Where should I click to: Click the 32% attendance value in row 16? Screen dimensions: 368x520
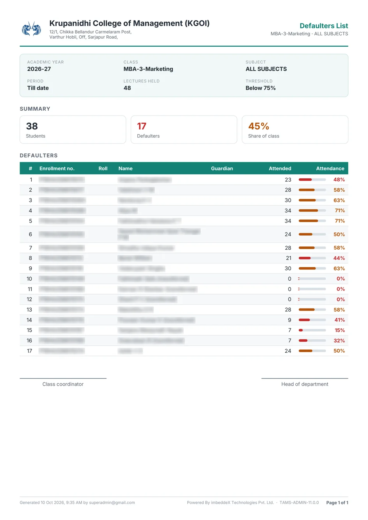point(339,341)
